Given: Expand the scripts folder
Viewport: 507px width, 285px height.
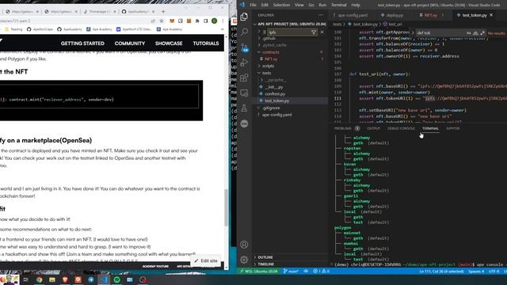Looking at the screenshot, I should 268,66.
